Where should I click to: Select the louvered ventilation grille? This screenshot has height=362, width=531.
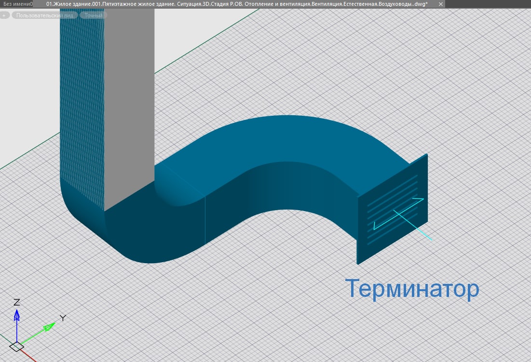(x=392, y=212)
